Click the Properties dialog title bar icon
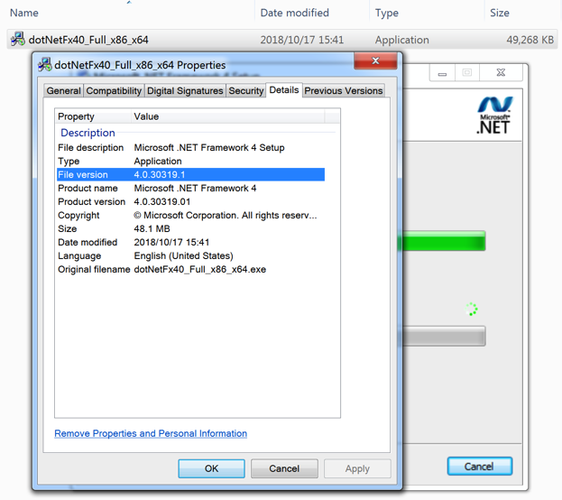Viewport: 562px width, 500px height. 45,65
